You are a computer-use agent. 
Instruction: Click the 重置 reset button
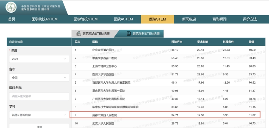point(39,126)
